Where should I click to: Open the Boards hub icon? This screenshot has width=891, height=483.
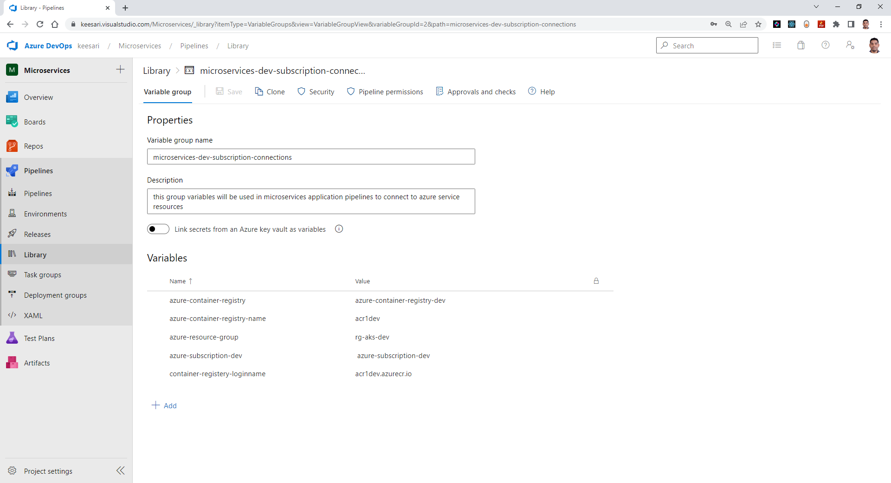click(x=12, y=122)
